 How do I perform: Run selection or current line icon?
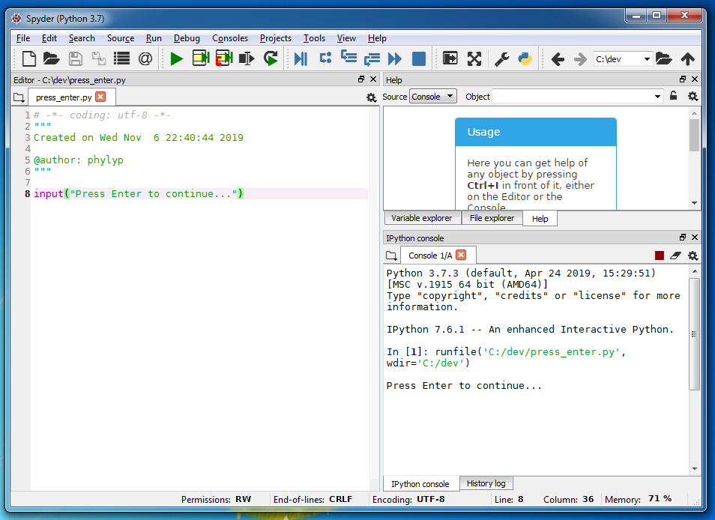(x=247, y=58)
